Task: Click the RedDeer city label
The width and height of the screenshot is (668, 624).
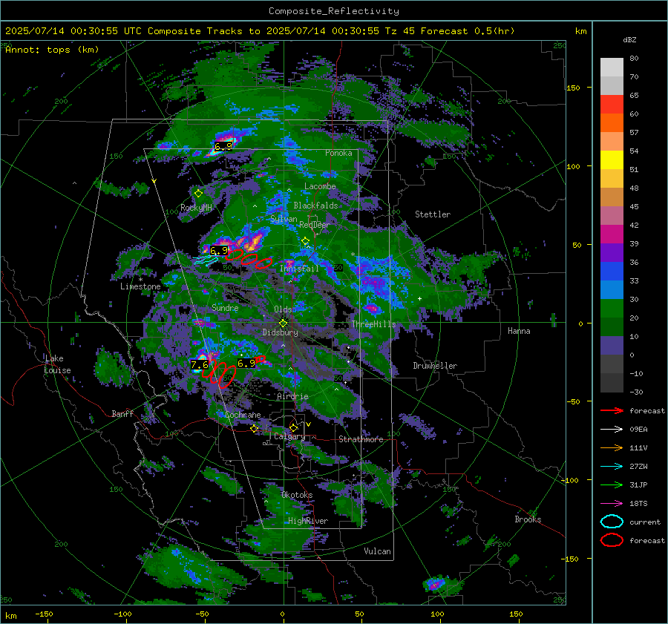Action: click(x=315, y=225)
